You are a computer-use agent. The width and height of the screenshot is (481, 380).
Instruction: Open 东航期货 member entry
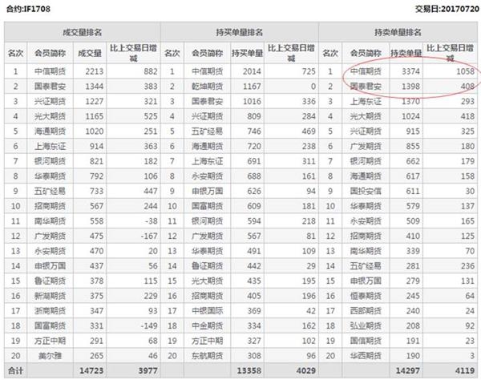coord(206,355)
